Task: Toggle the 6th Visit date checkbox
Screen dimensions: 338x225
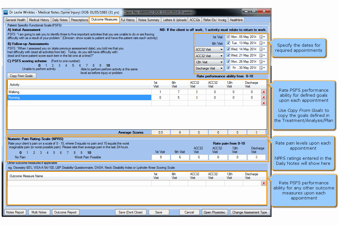Action: click(228, 43)
